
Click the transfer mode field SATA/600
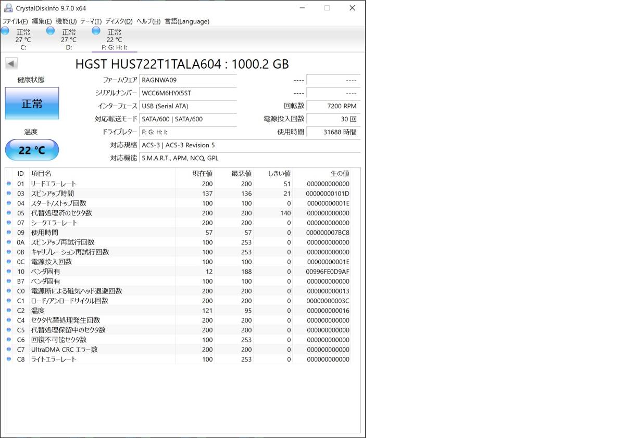coord(188,119)
